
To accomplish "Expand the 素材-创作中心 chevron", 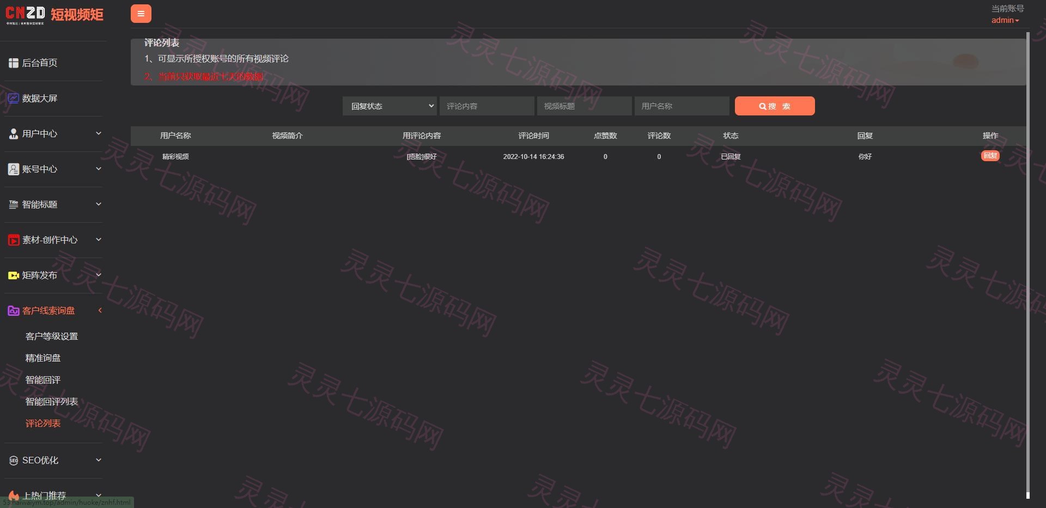I will click(x=99, y=240).
